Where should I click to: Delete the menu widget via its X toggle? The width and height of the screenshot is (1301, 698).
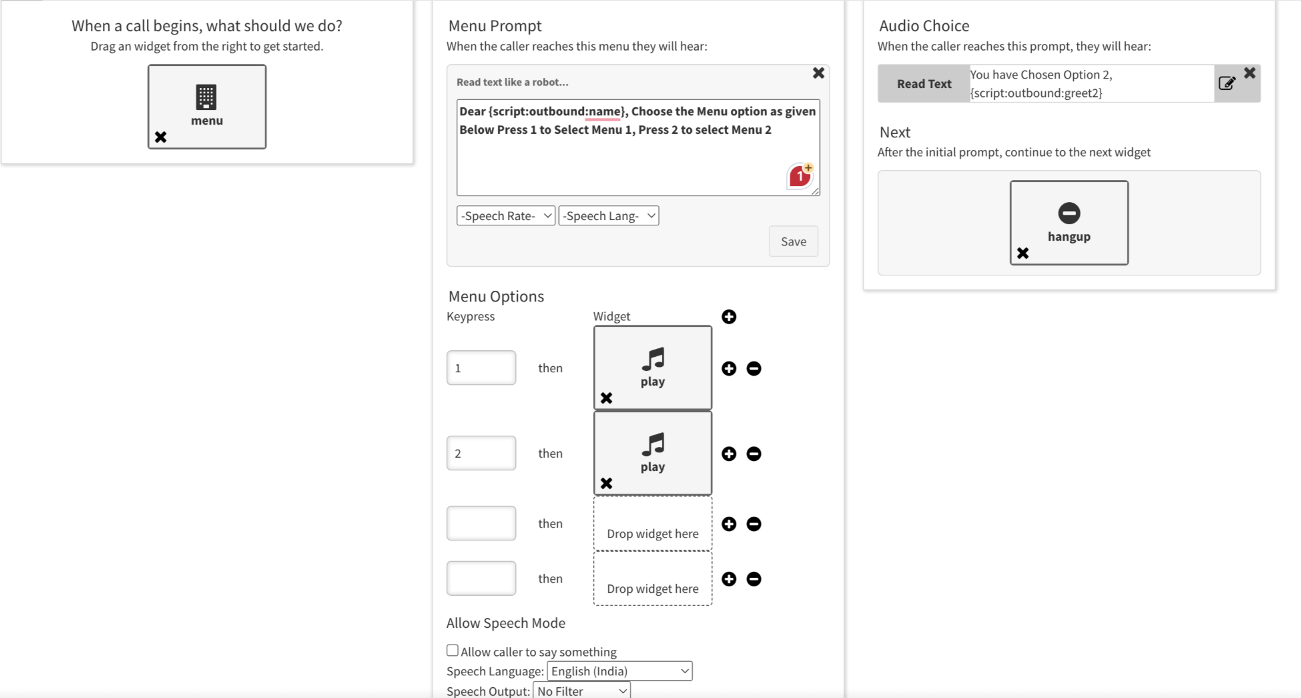coord(159,137)
